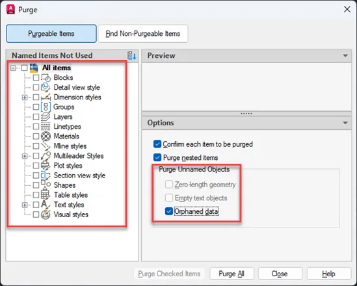Check the Zero-length geometry checkbox

point(168,185)
